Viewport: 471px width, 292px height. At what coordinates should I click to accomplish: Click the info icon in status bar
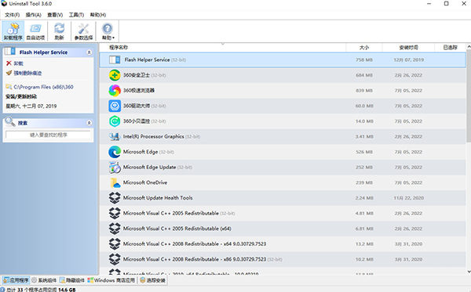[2, 290]
